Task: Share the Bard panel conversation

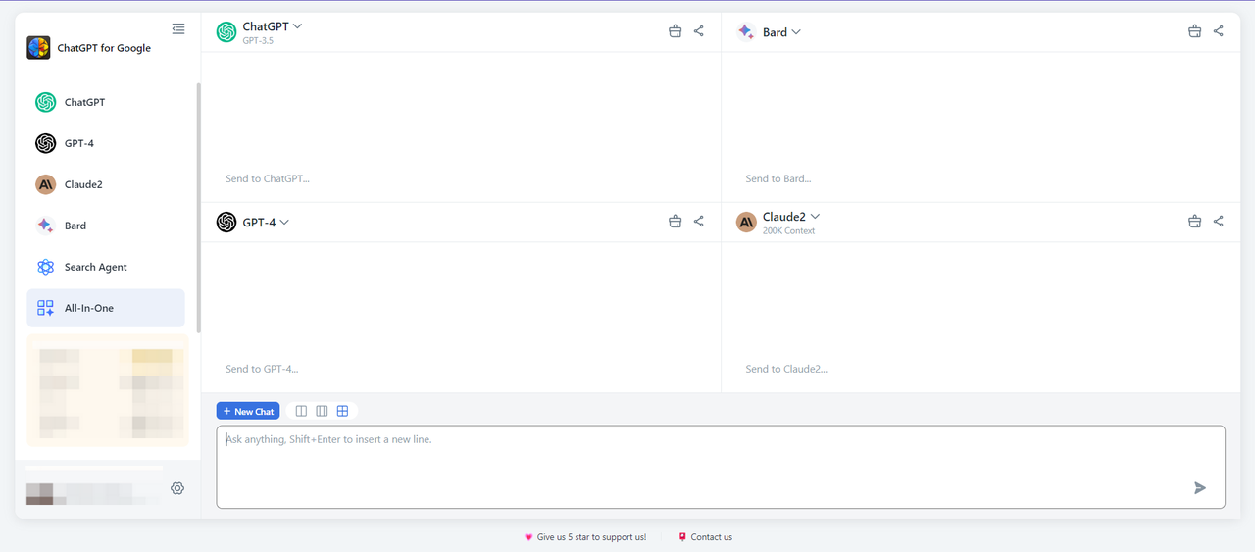Action: [x=1219, y=31]
